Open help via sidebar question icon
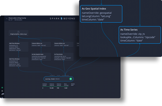 [2, 91]
